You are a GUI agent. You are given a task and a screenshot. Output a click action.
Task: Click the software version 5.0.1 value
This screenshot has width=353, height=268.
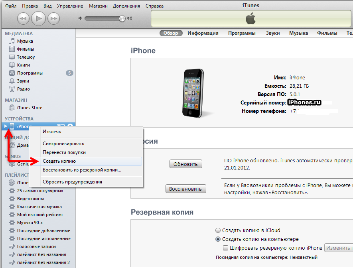[295, 94]
